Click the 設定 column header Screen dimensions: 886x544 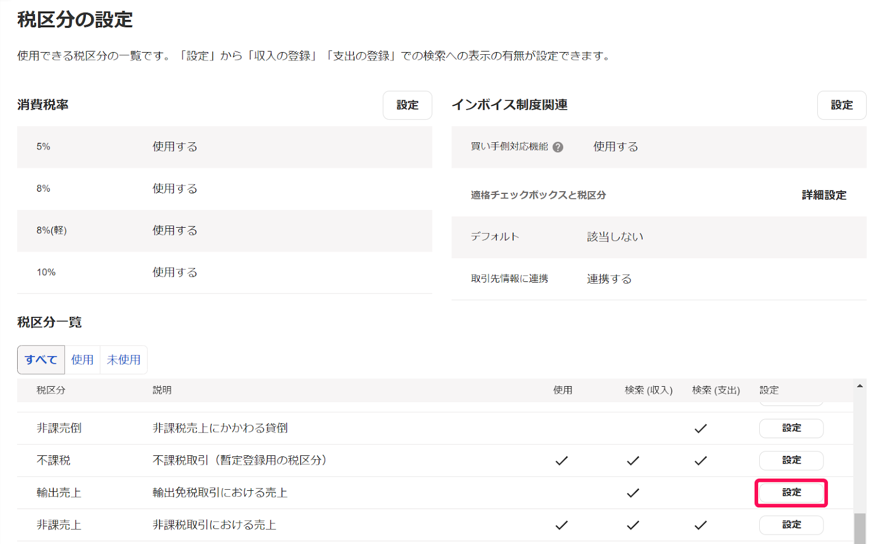click(x=769, y=390)
